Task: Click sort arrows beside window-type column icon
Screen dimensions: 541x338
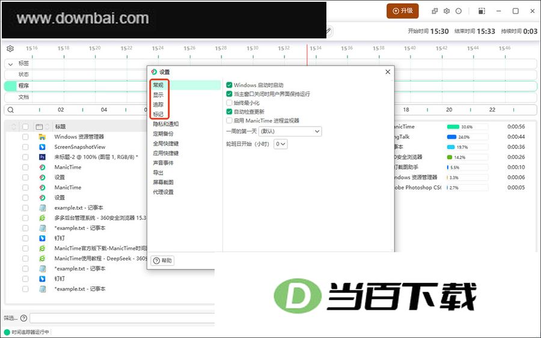Action: [x=47, y=127]
